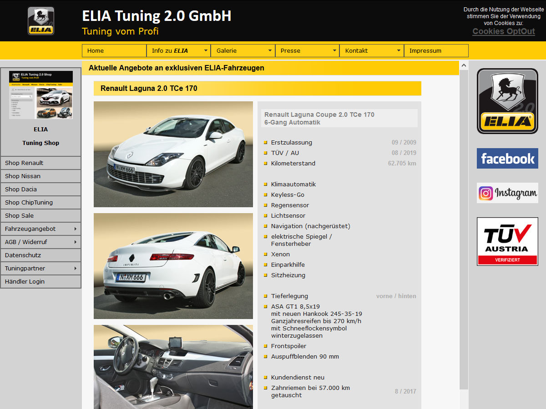Click the Frontspoiler entry
Viewport: 546px width, 409px height.
(x=288, y=346)
